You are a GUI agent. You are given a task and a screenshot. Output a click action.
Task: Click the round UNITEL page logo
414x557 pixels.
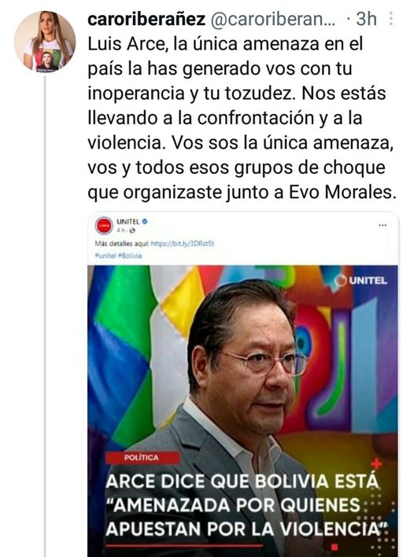pyautogui.click(x=104, y=226)
